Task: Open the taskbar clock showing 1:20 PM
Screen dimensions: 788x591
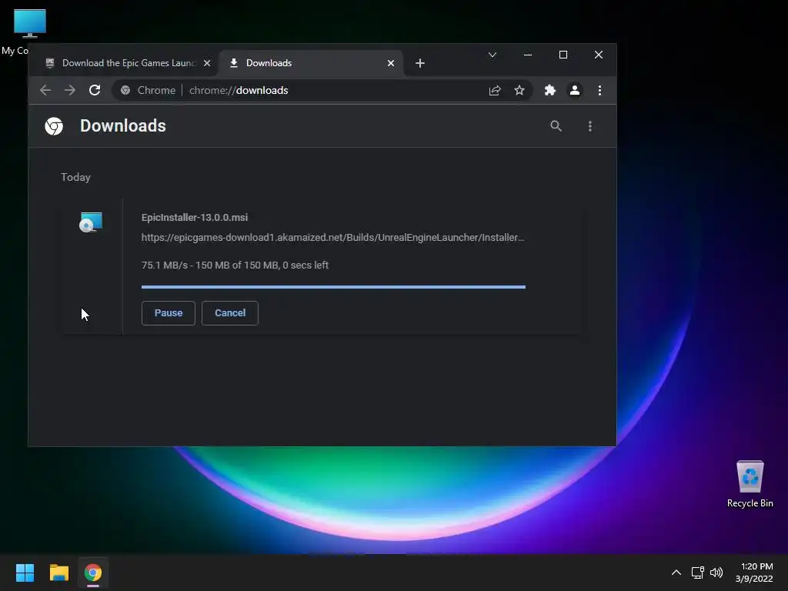Action: 754,573
